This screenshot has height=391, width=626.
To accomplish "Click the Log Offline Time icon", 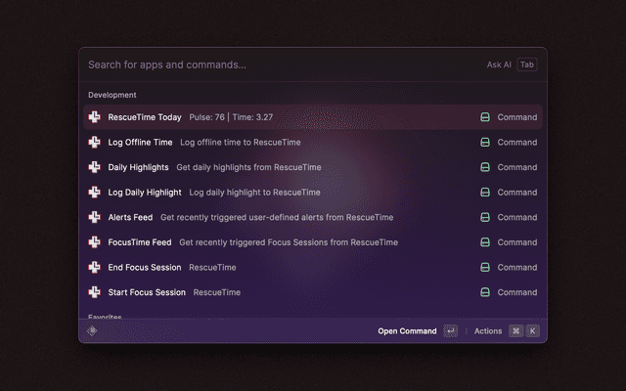I will 95,143.
